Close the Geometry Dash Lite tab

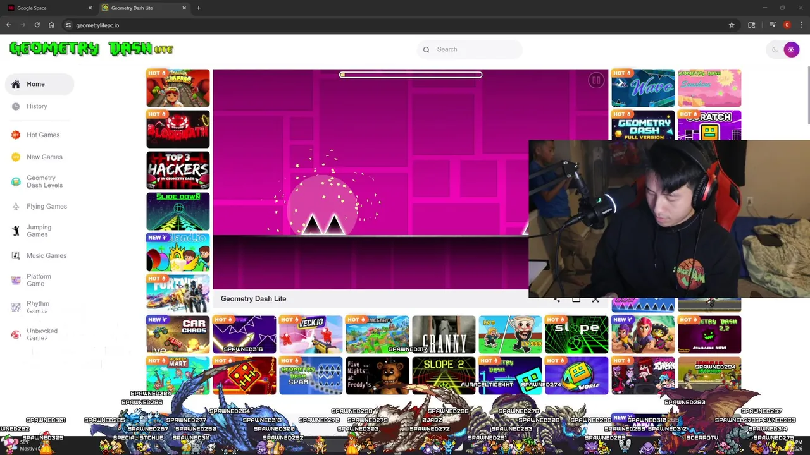tap(184, 8)
